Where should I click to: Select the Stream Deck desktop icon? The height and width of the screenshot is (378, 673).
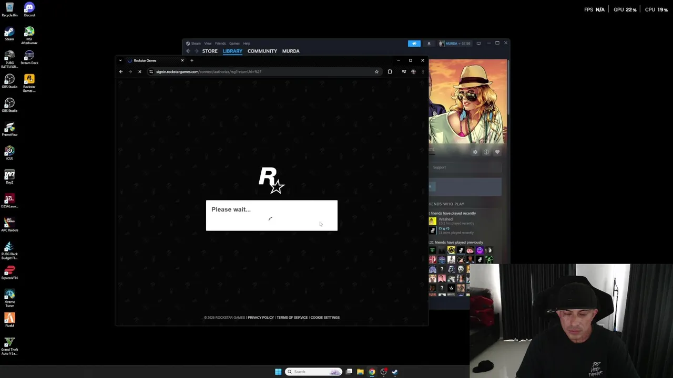pyautogui.click(x=29, y=57)
